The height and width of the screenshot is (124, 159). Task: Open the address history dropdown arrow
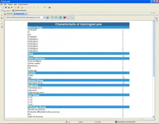[44, 17]
